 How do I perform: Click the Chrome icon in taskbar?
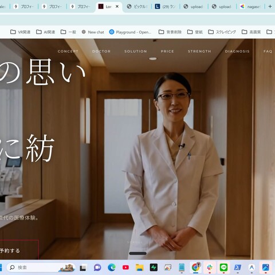(x=195, y=268)
